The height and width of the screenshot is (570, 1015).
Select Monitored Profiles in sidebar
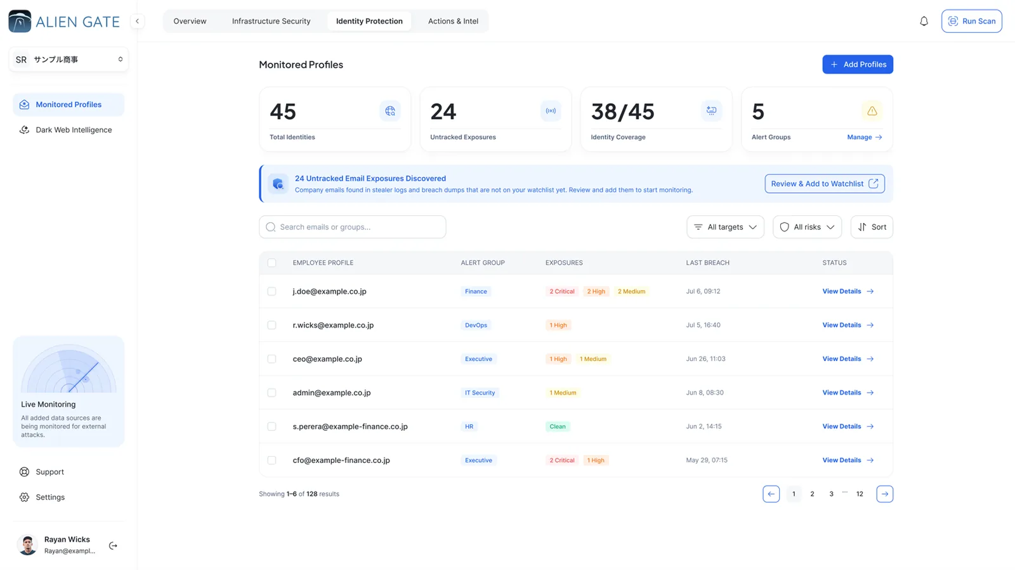(x=69, y=104)
